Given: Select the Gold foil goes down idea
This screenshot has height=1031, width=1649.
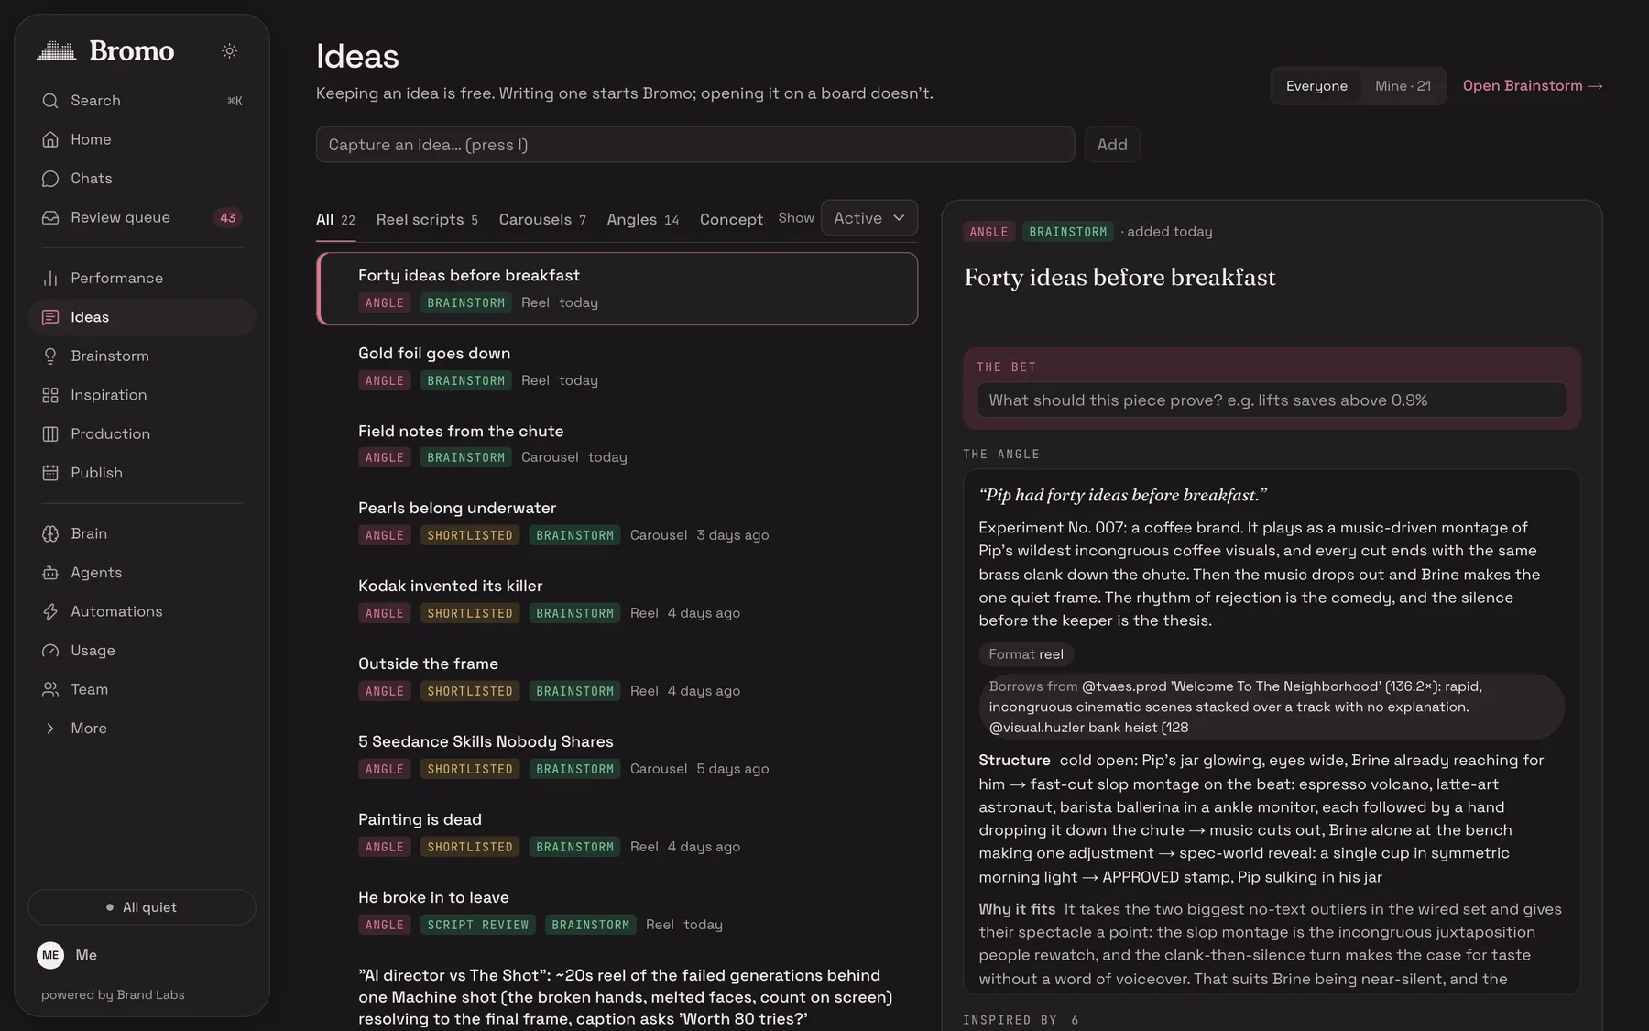Looking at the screenshot, I should 617,367.
